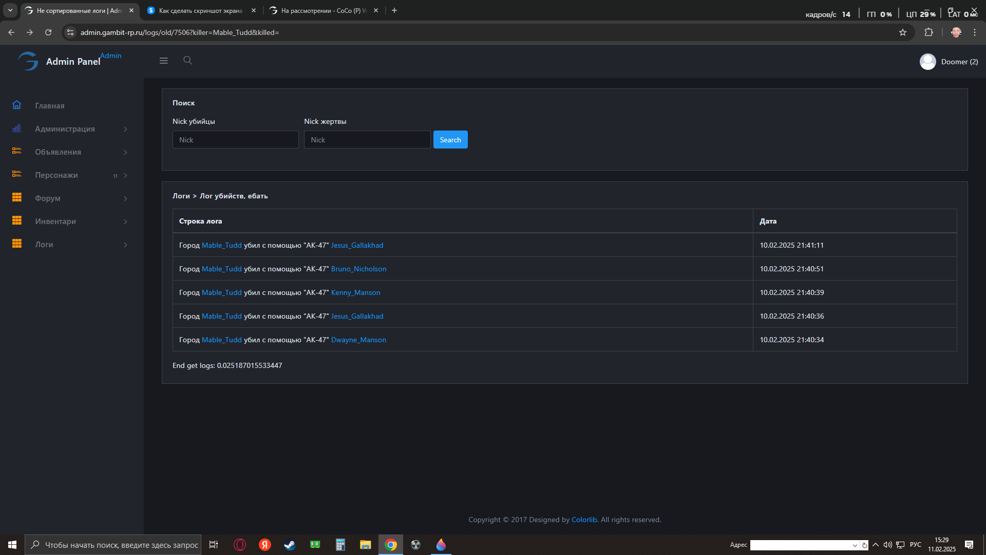Focus the Nick убийцы input field

tap(235, 140)
